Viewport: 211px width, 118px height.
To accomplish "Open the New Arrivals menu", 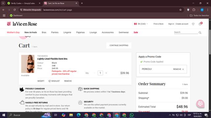I will 31,32.
